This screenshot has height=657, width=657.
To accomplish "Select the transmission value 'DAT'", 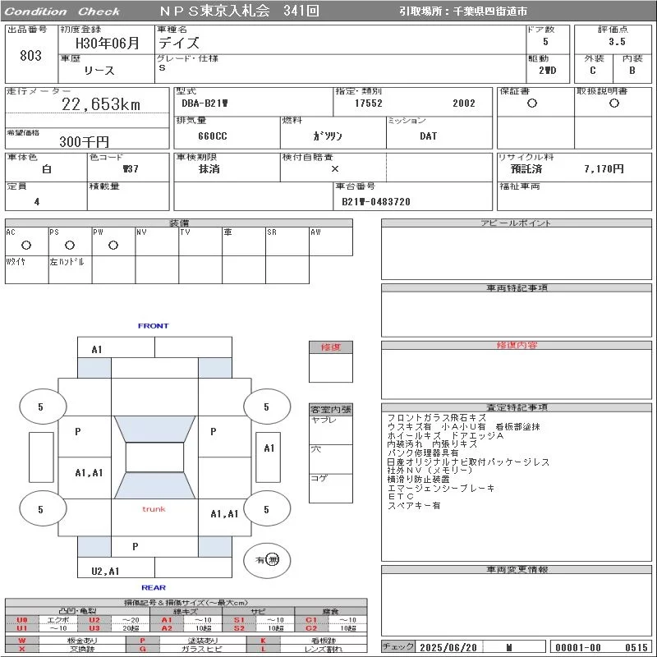I will [x=428, y=136].
